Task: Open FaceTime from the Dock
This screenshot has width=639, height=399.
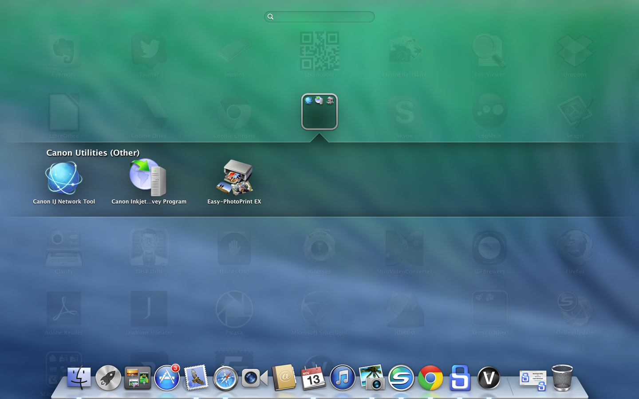Action: 255,378
